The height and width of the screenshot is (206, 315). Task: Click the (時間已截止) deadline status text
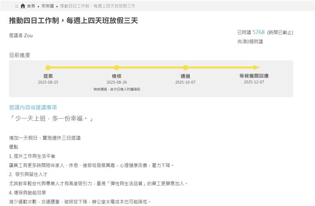pyautogui.click(x=280, y=33)
